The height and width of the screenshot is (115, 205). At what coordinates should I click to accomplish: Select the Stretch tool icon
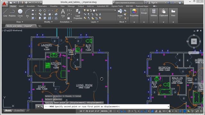click(40, 18)
